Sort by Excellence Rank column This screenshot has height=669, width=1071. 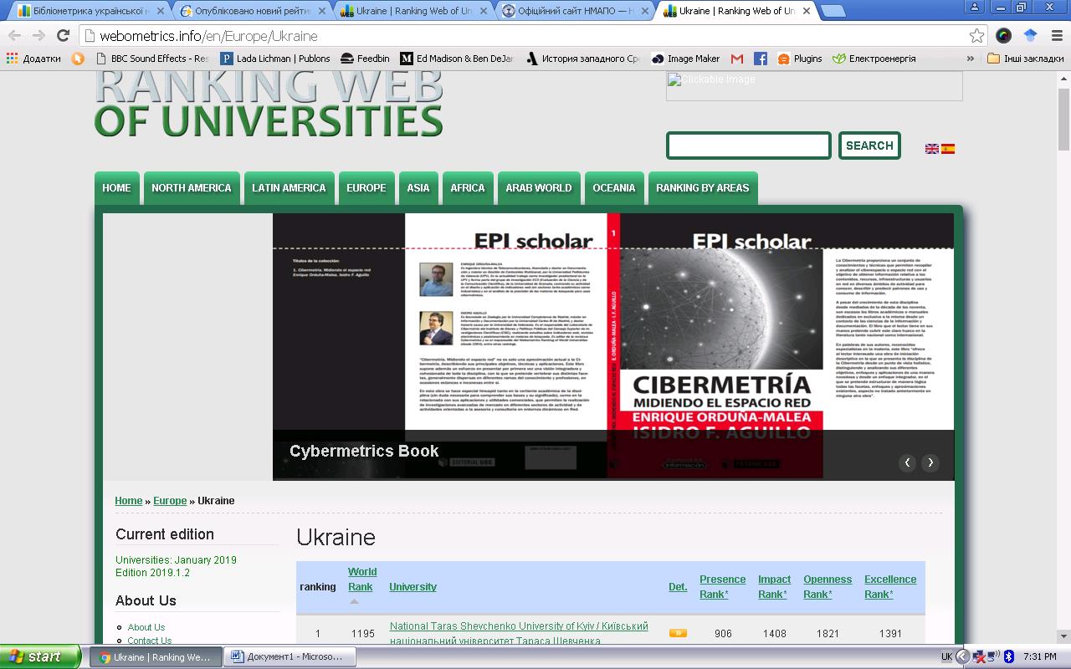890,587
